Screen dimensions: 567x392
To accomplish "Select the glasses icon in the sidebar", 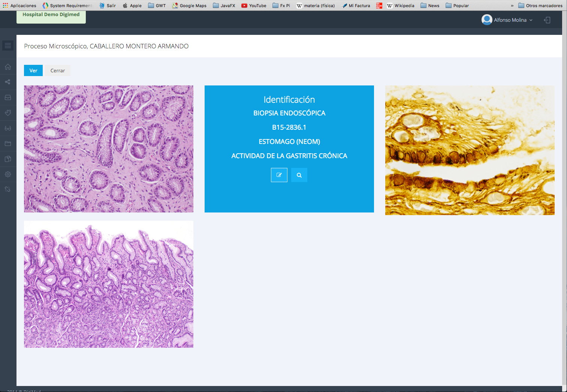I will (x=8, y=128).
